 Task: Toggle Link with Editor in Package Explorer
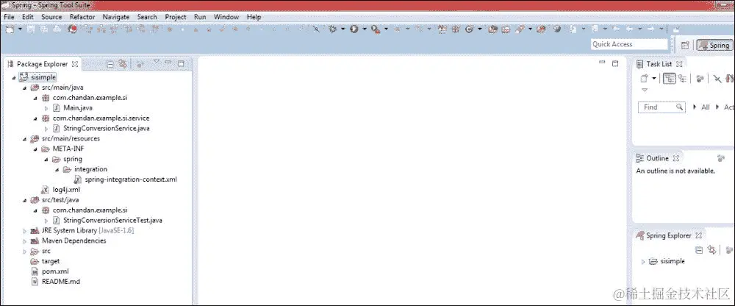point(123,64)
